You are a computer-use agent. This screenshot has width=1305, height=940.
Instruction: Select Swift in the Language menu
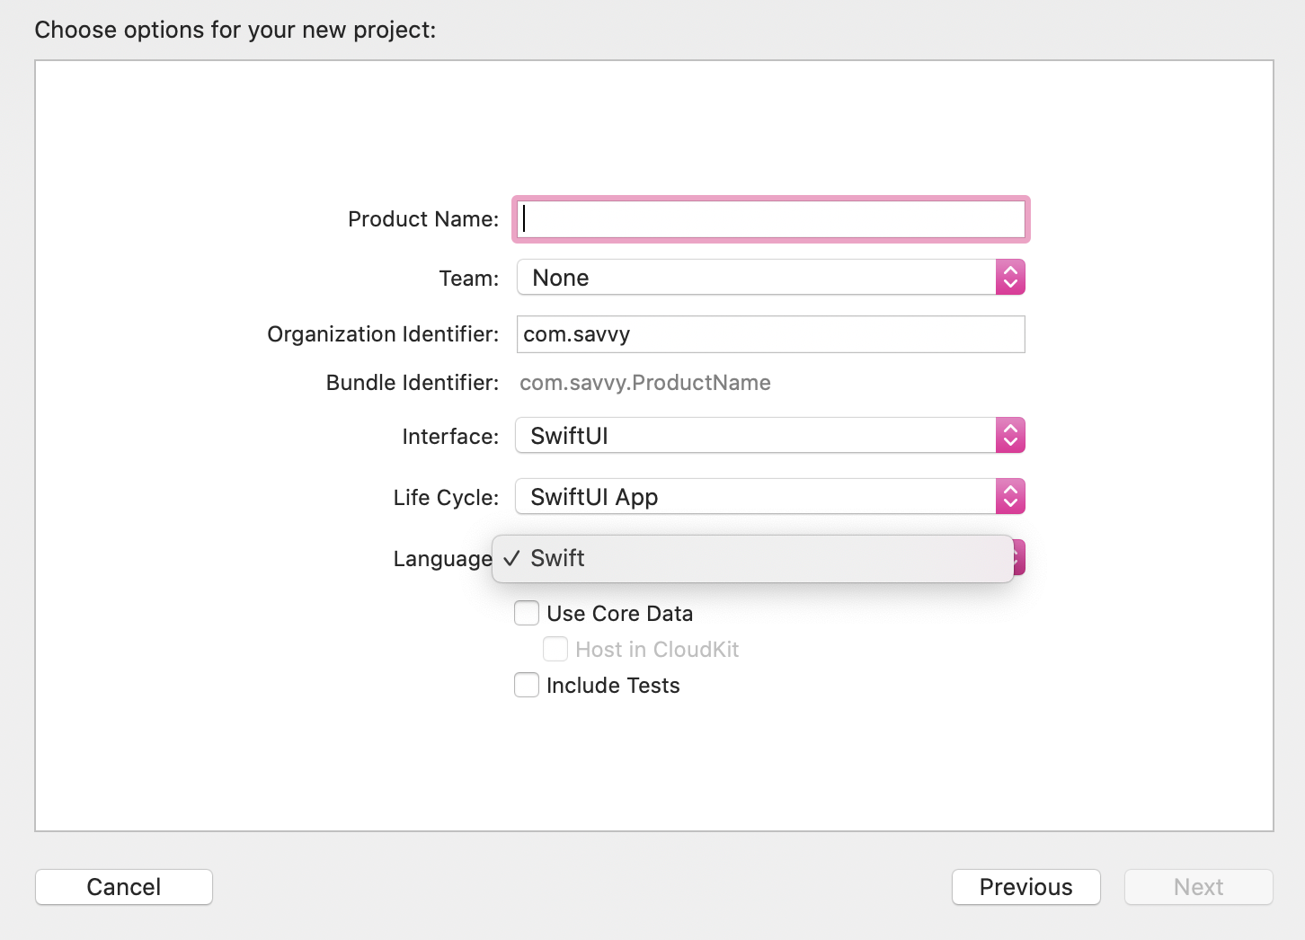click(753, 559)
